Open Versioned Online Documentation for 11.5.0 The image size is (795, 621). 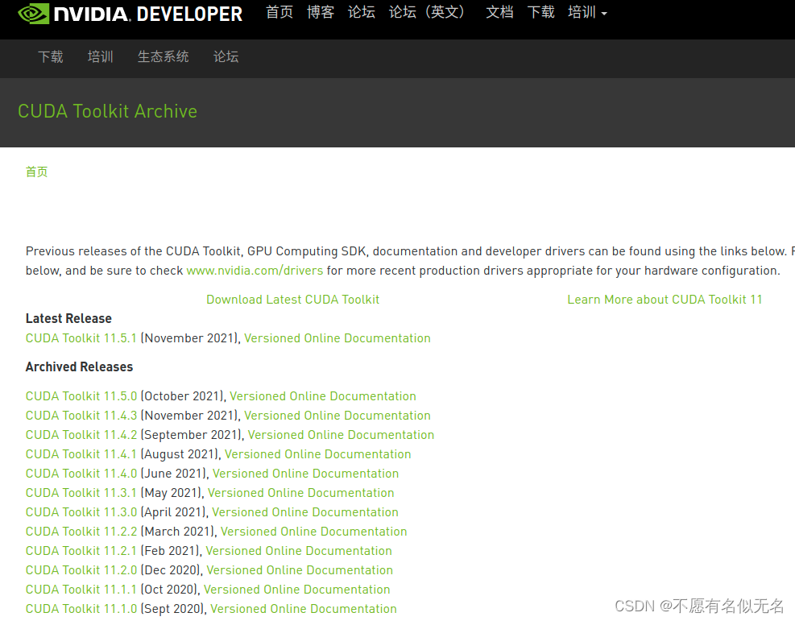(323, 396)
